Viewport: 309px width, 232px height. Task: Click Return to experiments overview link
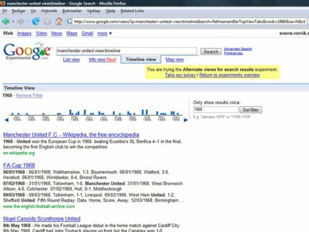coord(230,75)
